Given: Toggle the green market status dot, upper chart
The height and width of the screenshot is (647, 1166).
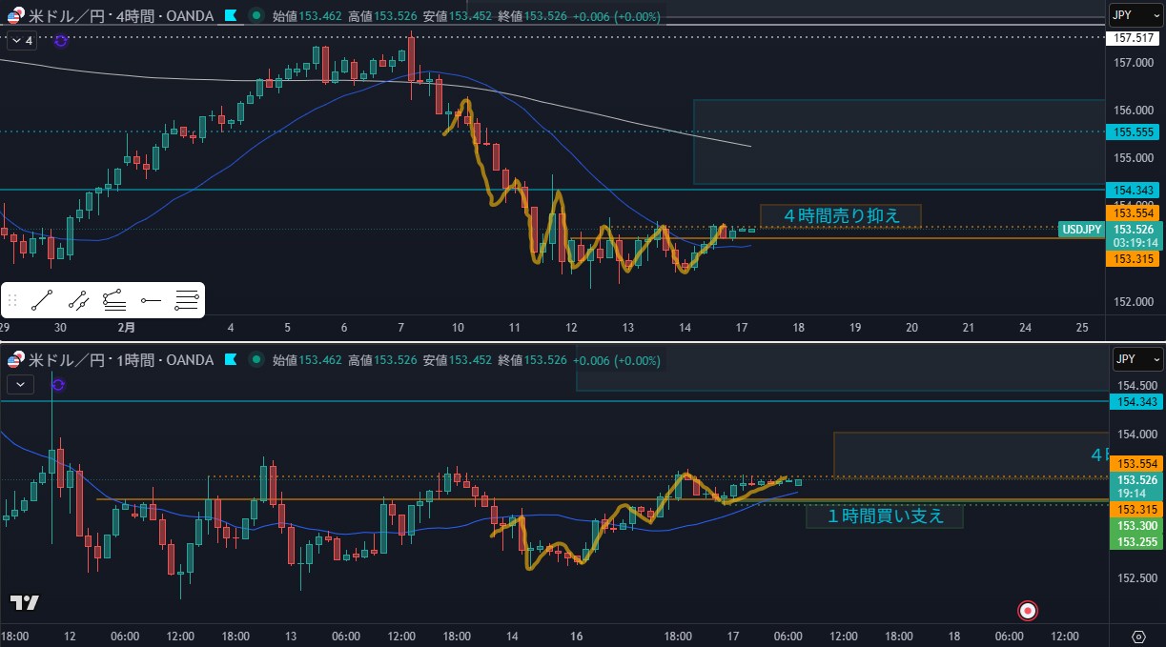Looking at the screenshot, I should (x=256, y=15).
